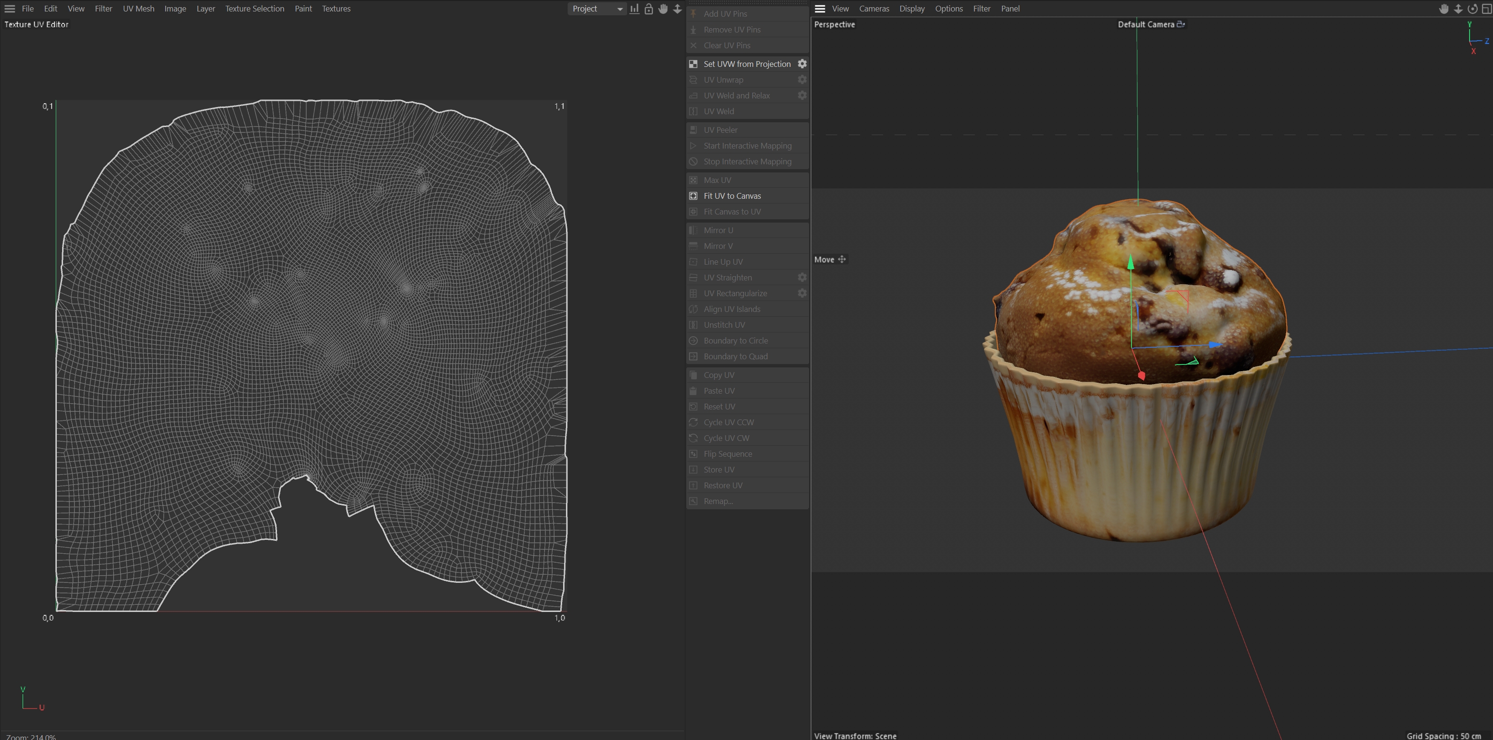This screenshot has width=1493, height=740.
Task: Open the UV editor hamburger menu
Action: coord(10,9)
